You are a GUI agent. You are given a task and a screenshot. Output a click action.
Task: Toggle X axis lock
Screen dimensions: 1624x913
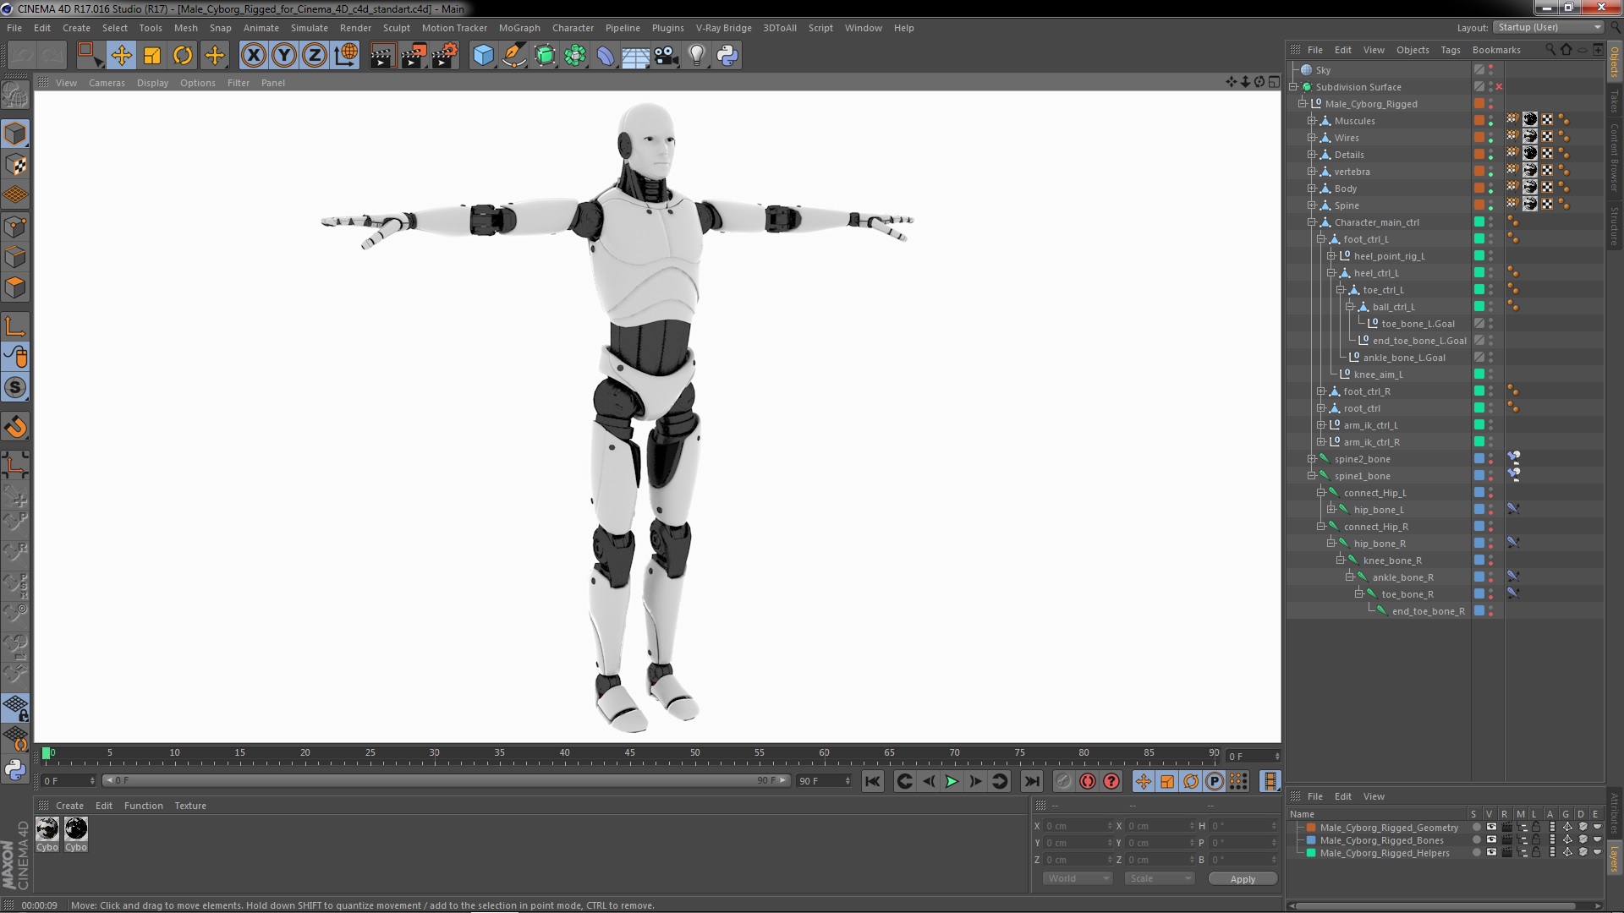click(253, 56)
